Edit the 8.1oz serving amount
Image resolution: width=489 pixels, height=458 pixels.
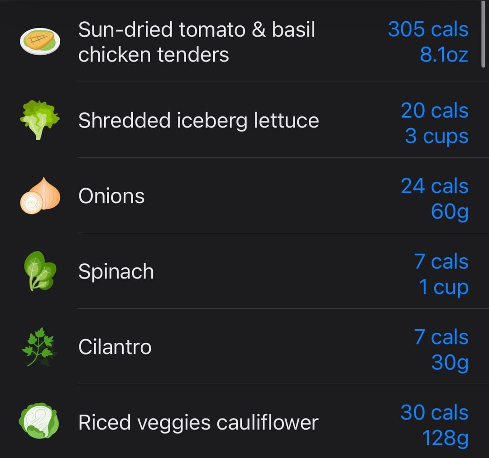pyautogui.click(x=444, y=55)
